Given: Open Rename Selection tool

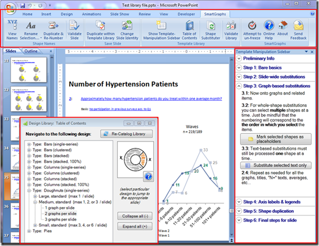Looking at the screenshot, I should pos(31,30).
